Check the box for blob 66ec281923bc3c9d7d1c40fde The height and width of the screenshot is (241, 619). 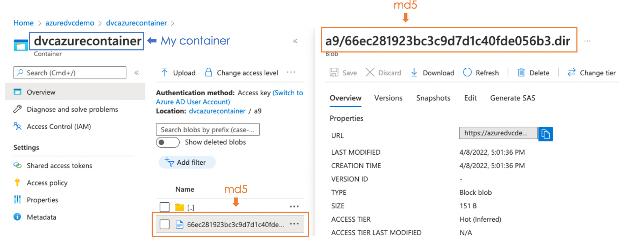coord(164,224)
